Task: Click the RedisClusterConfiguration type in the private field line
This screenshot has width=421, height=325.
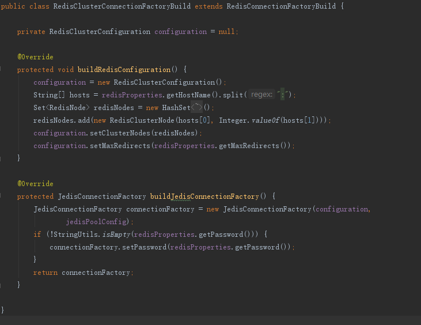Action: (100, 32)
